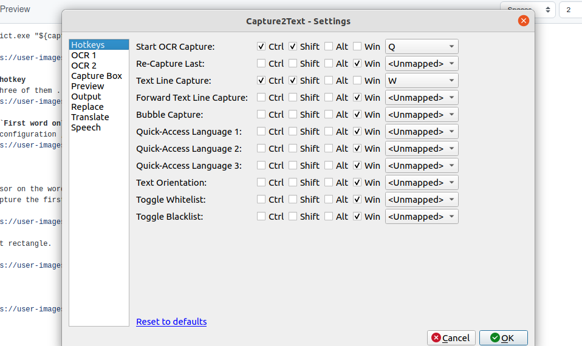Image resolution: width=582 pixels, height=346 pixels.
Task: Open Toggle Whitelist key dropdown
Action: pyautogui.click(x=422, y=200)
